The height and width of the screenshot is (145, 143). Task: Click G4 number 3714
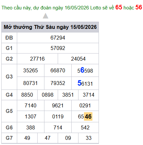(x=89, y=95)
